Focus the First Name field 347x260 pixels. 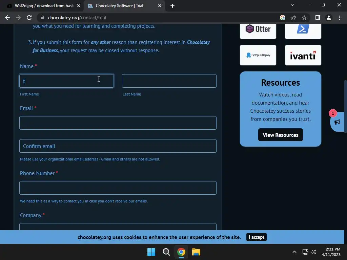(67, 81)
